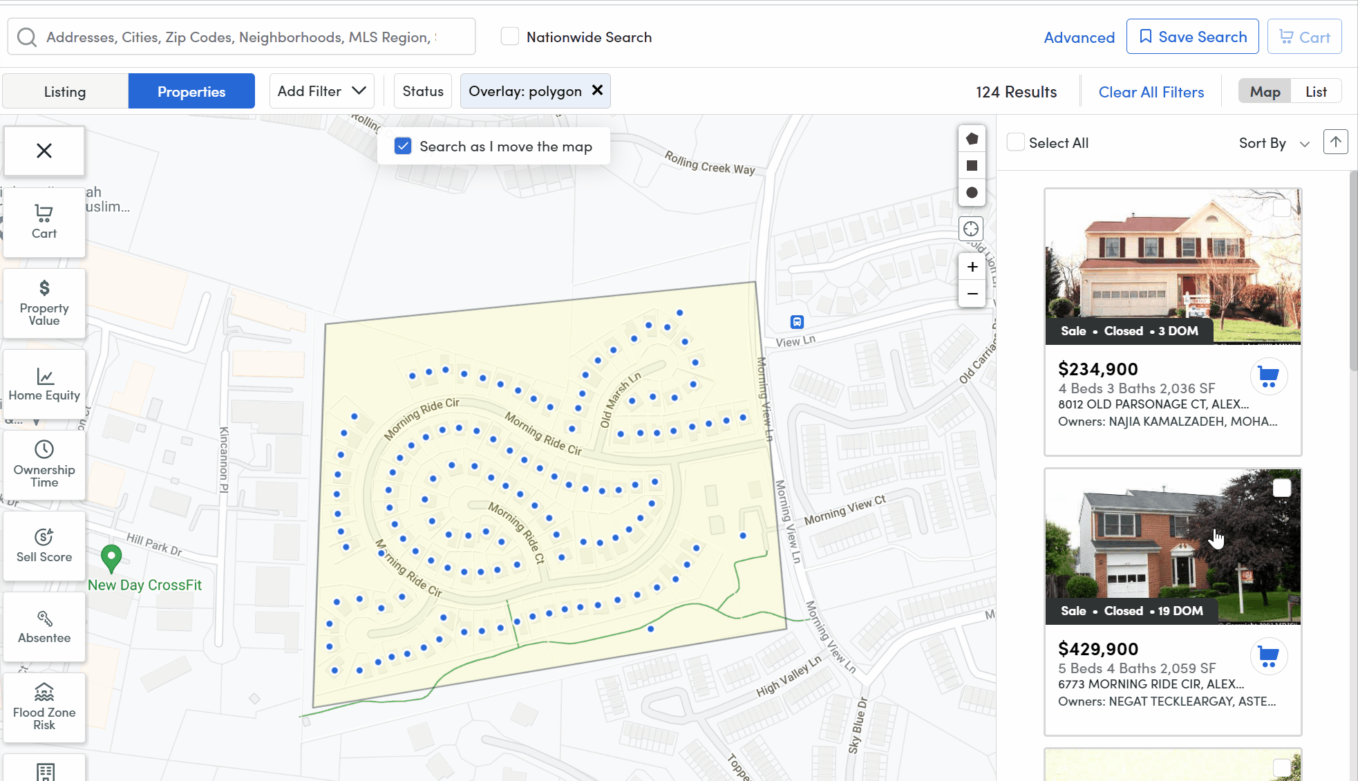This screenshot has height=781, width=1358.
Task: Click the locate-me crosshair icon
Action: point(971,229)
